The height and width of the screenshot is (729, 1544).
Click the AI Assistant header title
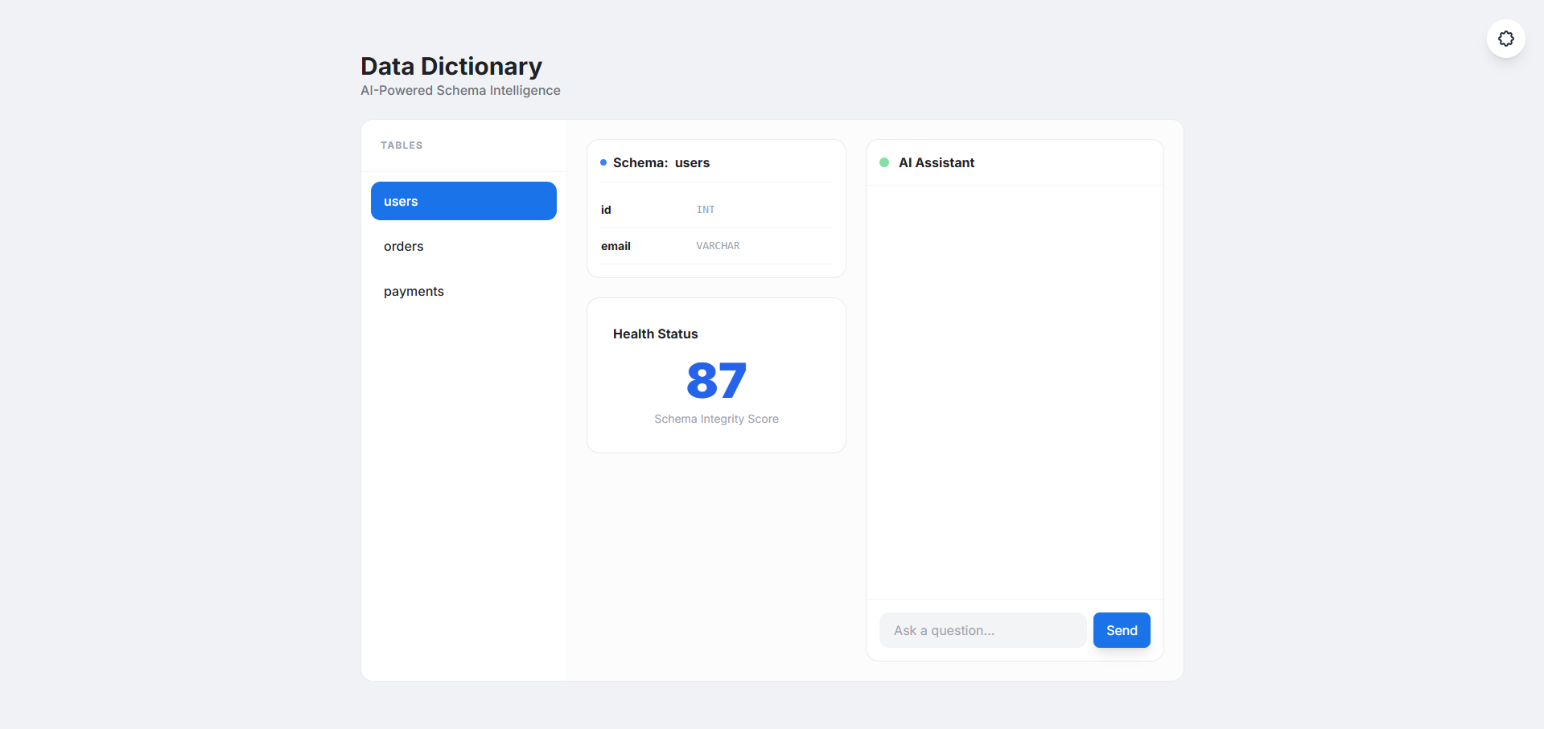936,162
